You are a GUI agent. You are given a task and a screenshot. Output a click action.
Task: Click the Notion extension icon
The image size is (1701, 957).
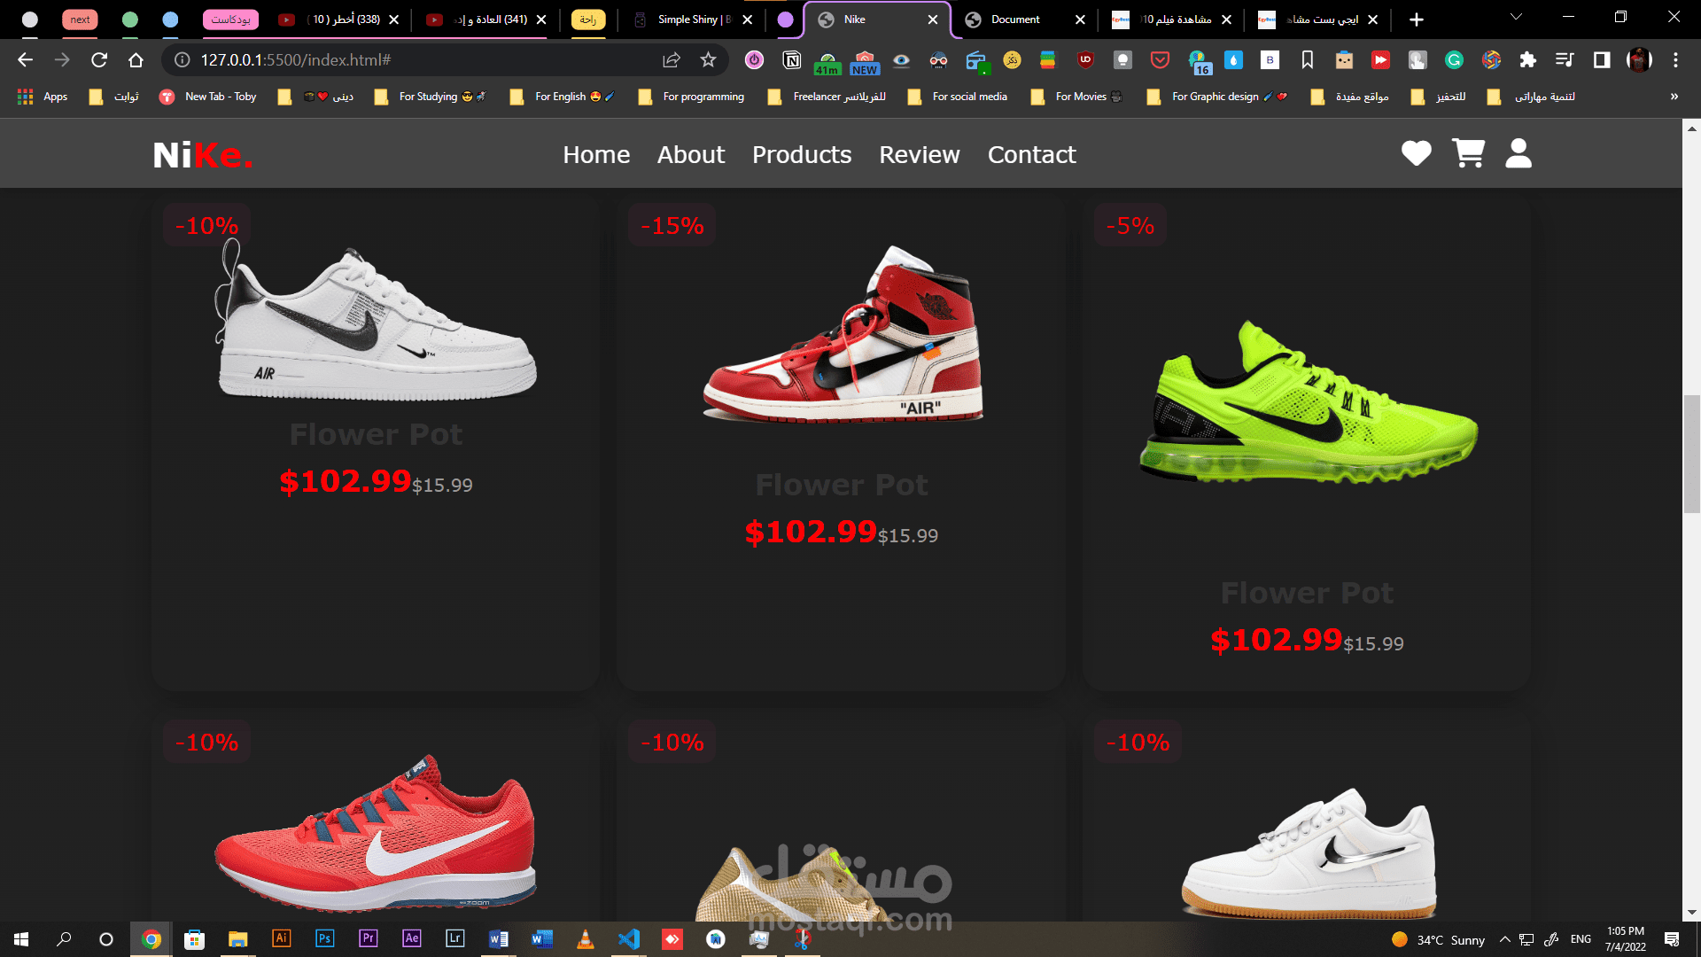coord(792,59)
